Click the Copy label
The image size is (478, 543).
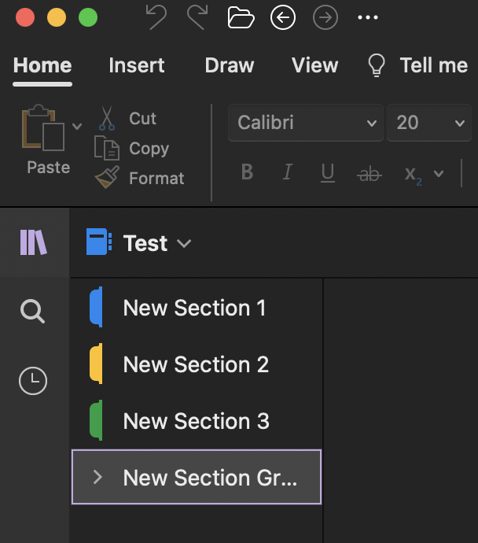(x=149, y=149)
